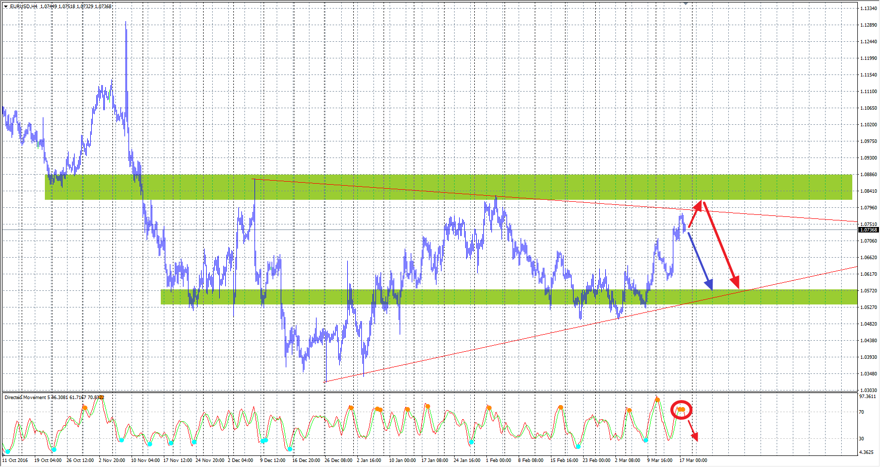Click the 1.12440 price scale label
The height and width of the screenshot is (467, 880).
pyautogui.click(x=869, y=42)
